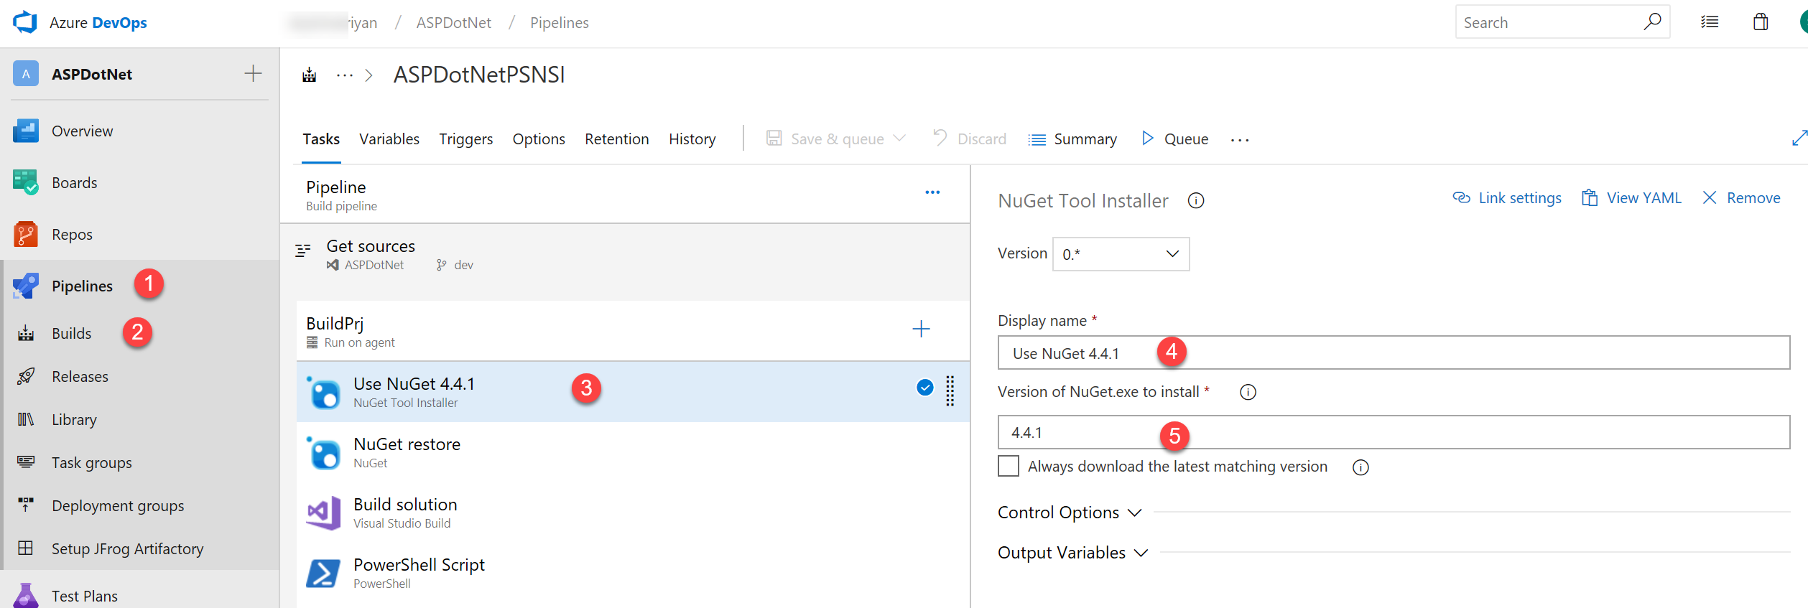The width and height of the screenshot is (1808, 608).
Task: Open the Save & queue dropdown arrow
Action: click(899, 138)
